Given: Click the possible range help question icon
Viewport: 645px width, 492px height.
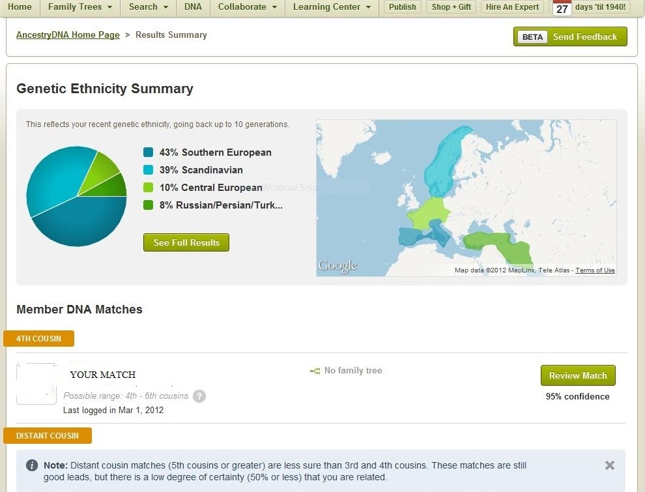Looking at the screenshot, I should click(x=199, y=396).
